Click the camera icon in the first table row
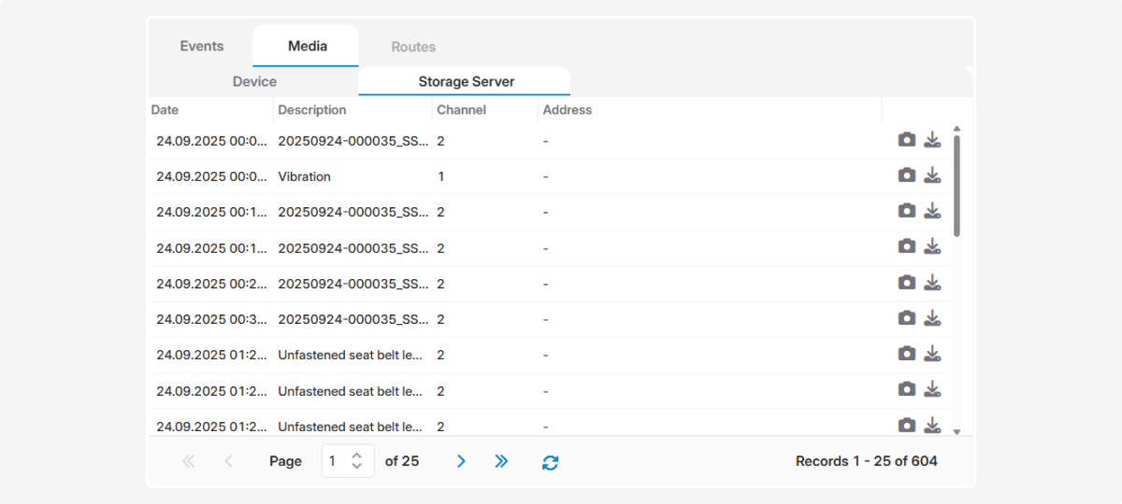Viewport: 1122px width, 504px height. [x=906, y=140]
